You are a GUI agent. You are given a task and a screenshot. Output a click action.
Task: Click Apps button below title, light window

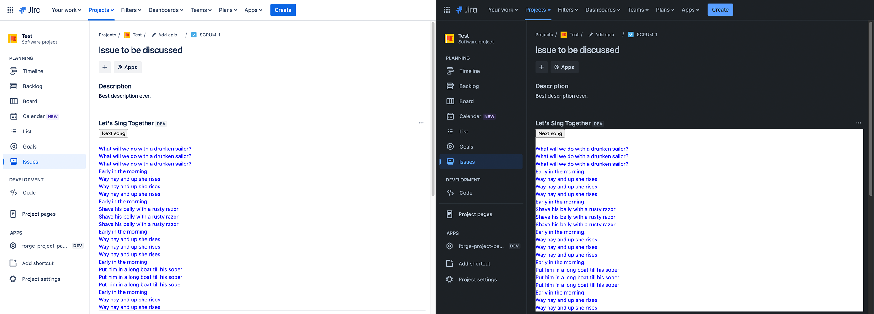(x=127, y=67)
